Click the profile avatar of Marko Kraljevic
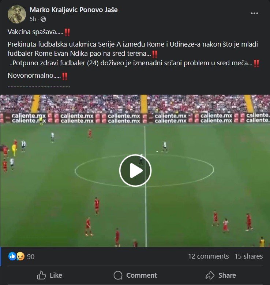 pyautogui.click(x=17, y=14)
